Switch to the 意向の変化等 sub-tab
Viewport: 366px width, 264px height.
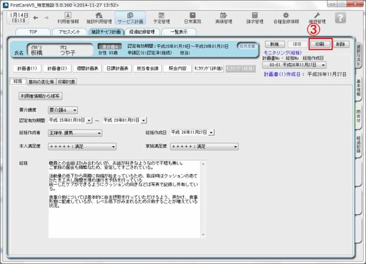(41, 82)
